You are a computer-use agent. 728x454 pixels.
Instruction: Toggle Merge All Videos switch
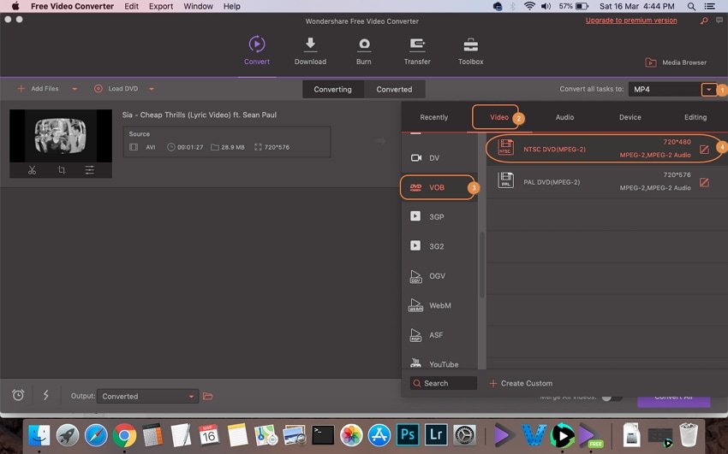(x=612, y=398)
